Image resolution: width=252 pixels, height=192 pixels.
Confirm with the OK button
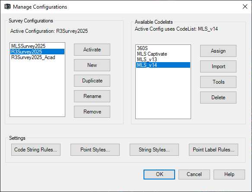159,174
